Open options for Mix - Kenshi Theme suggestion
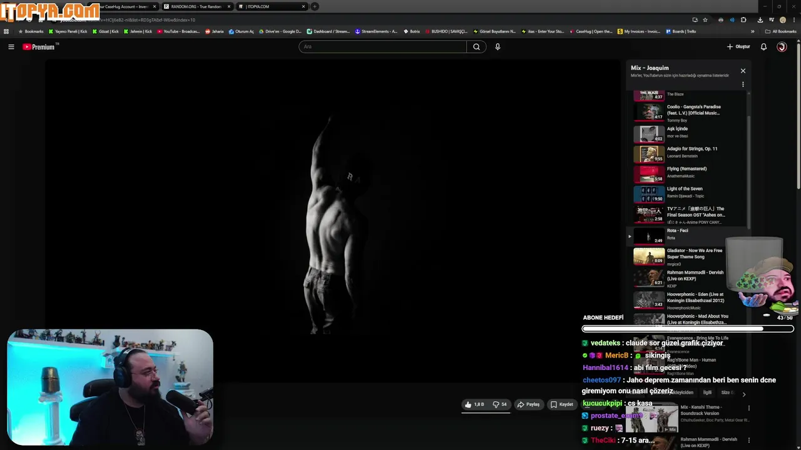Screen dimensions: 801x450 coord(748,408)
